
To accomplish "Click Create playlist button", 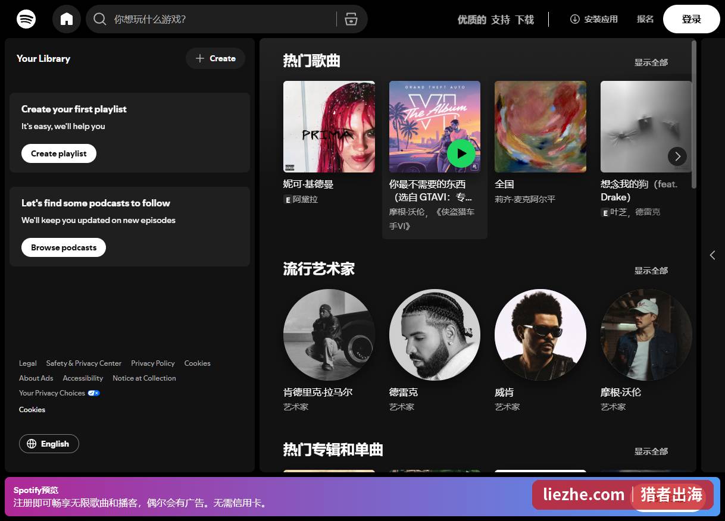I will [x=59, y=153].
